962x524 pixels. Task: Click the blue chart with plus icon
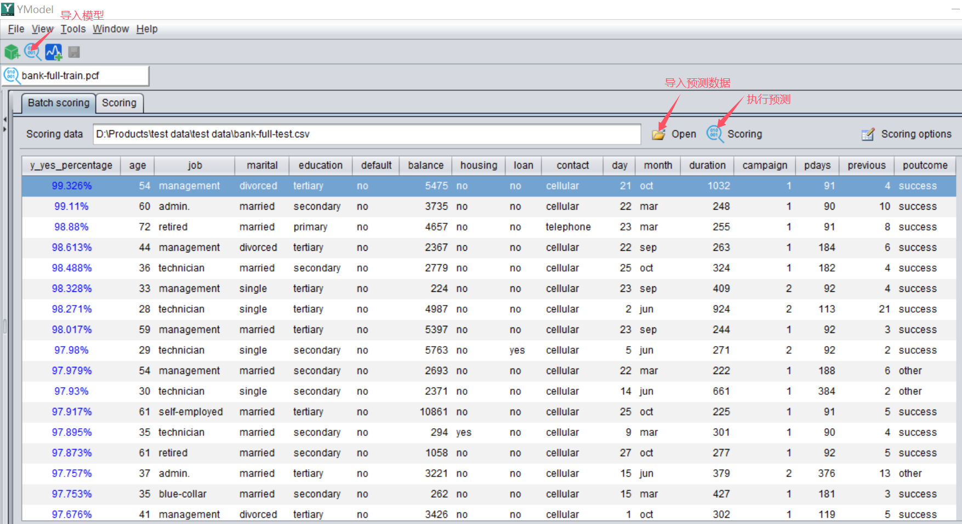(x=54, y=52)
